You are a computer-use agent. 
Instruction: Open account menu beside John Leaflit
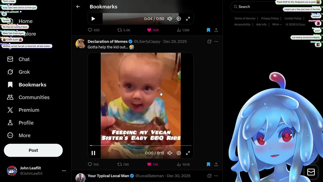click(64, 171)
